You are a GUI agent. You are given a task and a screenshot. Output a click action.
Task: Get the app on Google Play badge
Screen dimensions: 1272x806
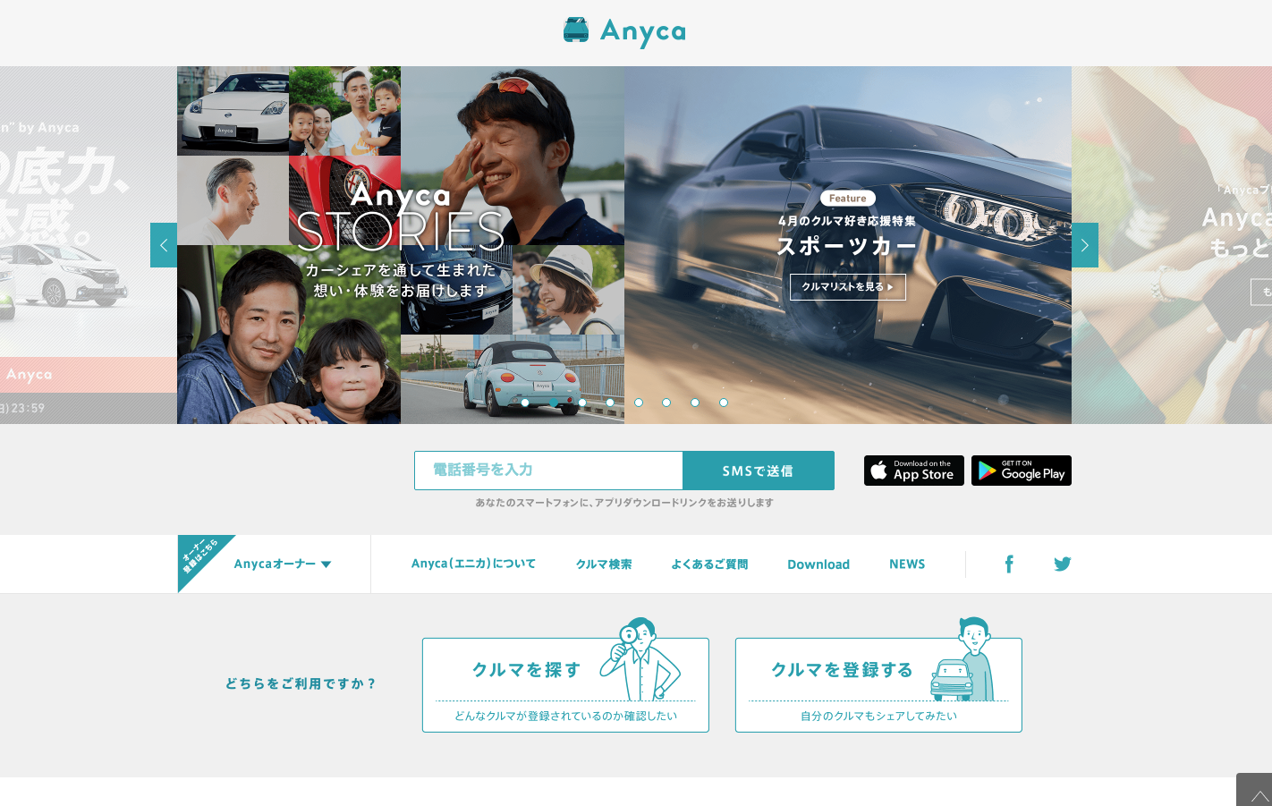(x=1022, y=471)
